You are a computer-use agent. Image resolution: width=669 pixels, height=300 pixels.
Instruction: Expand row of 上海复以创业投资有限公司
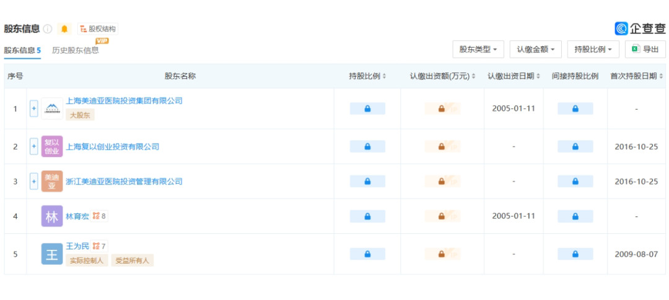[x=33, y=147]
